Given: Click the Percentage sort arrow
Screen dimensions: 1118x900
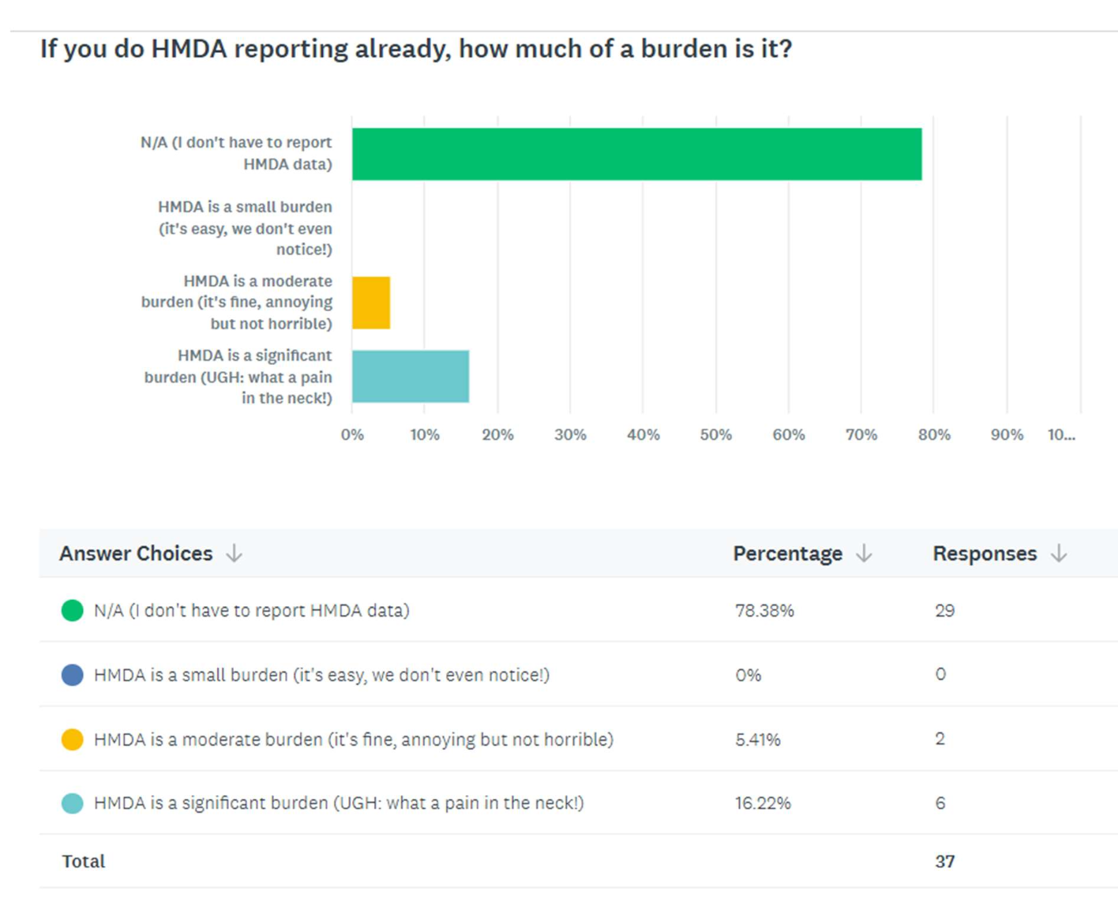Looking at the screenshot, I should point(864,553).
